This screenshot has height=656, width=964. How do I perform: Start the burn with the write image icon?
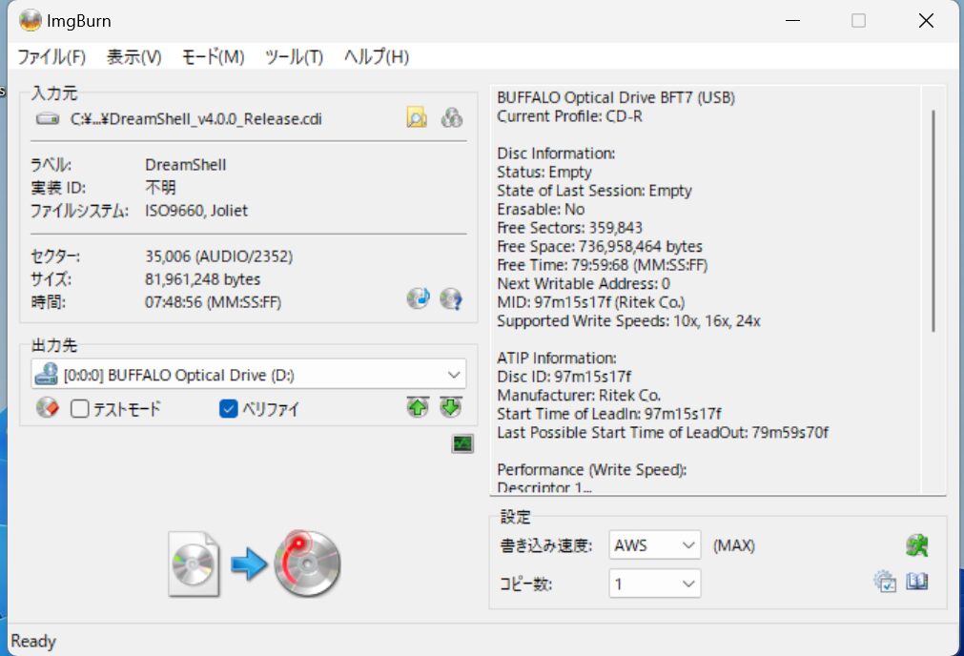tap(255, 564)
